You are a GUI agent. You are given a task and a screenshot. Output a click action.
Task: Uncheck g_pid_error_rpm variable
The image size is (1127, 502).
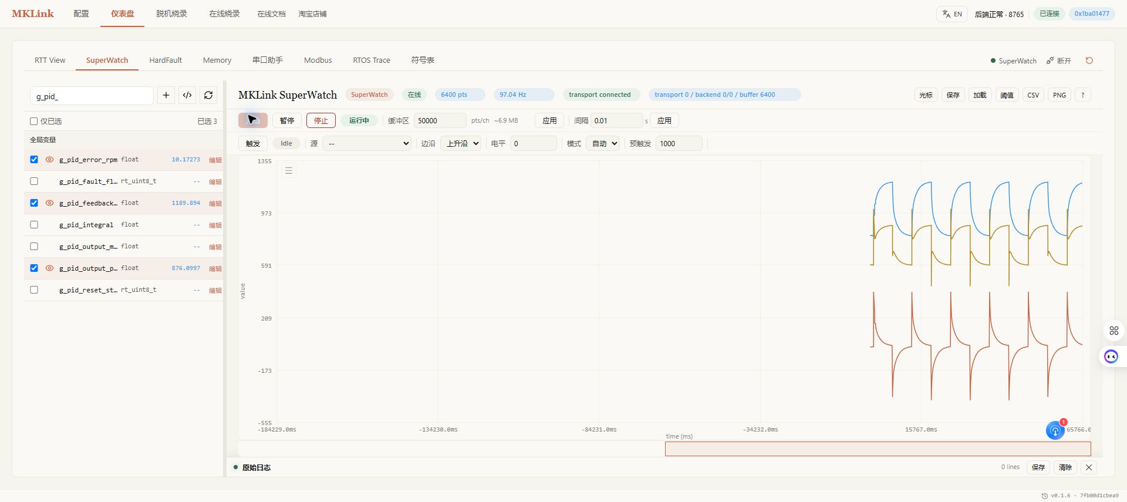[x=34, y=160]
